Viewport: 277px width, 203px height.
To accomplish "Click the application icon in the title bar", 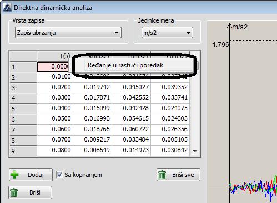I will coord(7,8).
